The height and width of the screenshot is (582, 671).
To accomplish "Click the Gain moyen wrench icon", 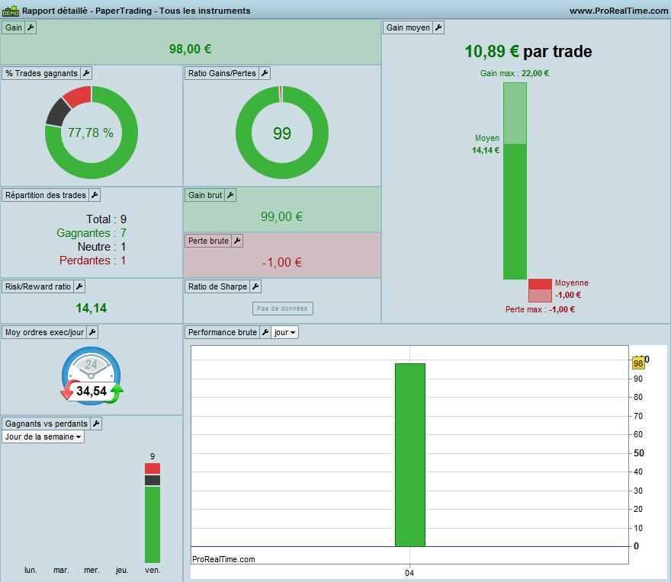I will (x=438, y=27).
